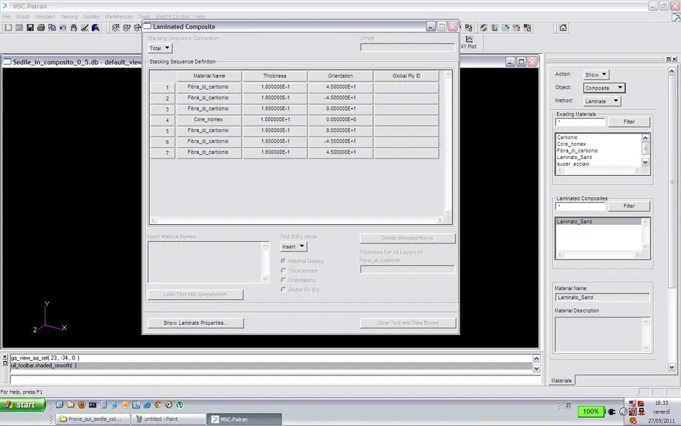This screenshot has width=681, height=426.
Task: Open the XY Plot tool
Action: click(469, 42)
